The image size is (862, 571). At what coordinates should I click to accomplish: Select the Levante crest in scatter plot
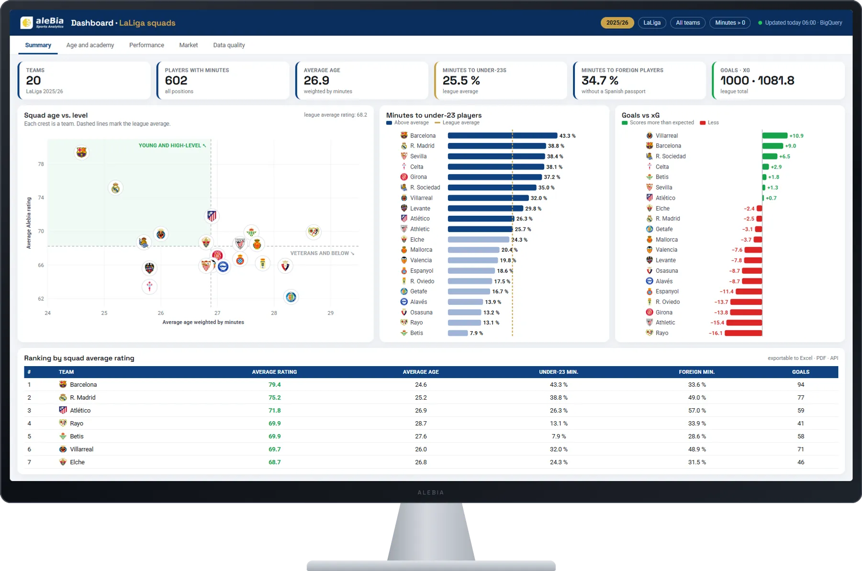click(150, 268)
